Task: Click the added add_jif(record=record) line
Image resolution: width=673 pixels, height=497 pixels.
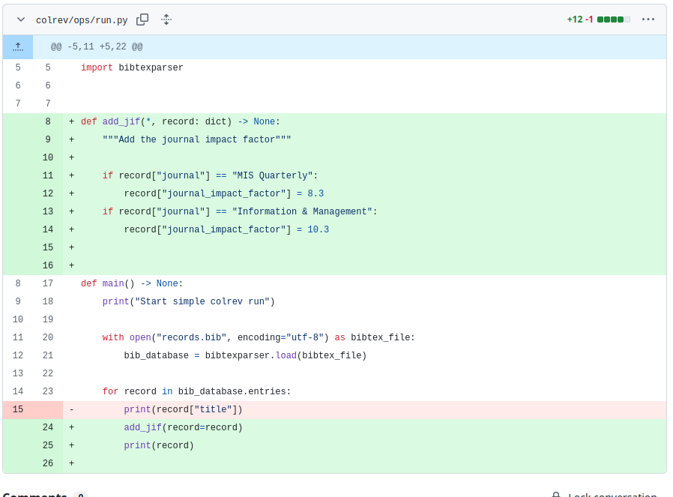Action: (x=183, y=428)
